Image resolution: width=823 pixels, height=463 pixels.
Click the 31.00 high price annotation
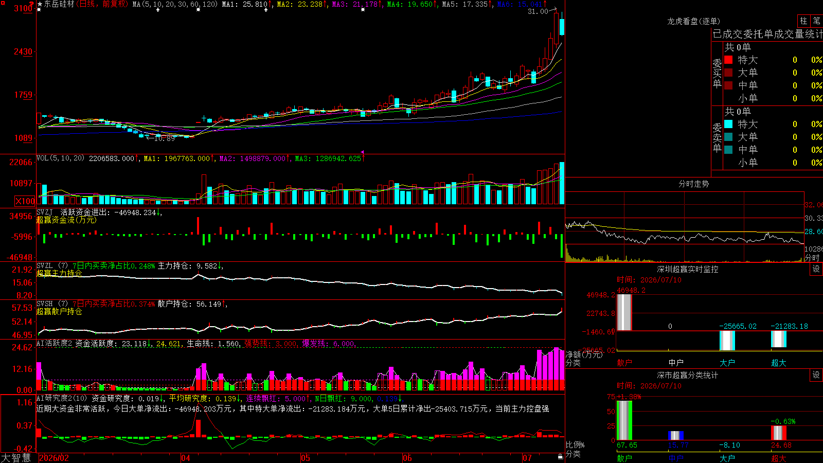[538, 11]
